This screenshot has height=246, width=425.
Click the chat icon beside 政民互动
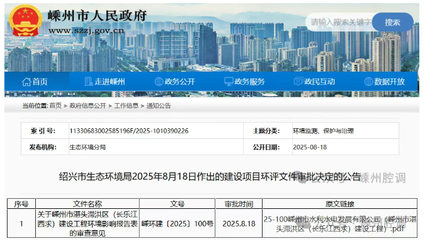298,81
